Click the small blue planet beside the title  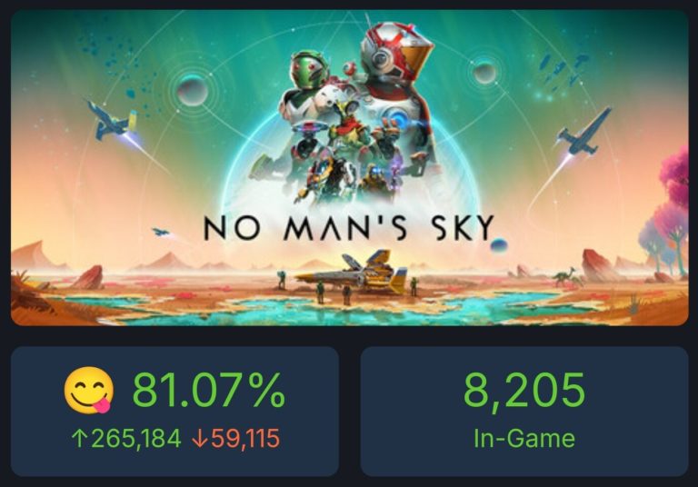tap(498, 244)
